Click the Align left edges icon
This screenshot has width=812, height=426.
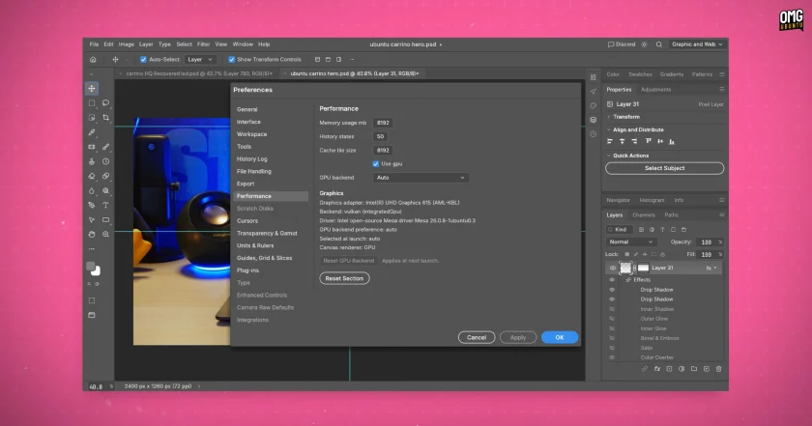610,141
